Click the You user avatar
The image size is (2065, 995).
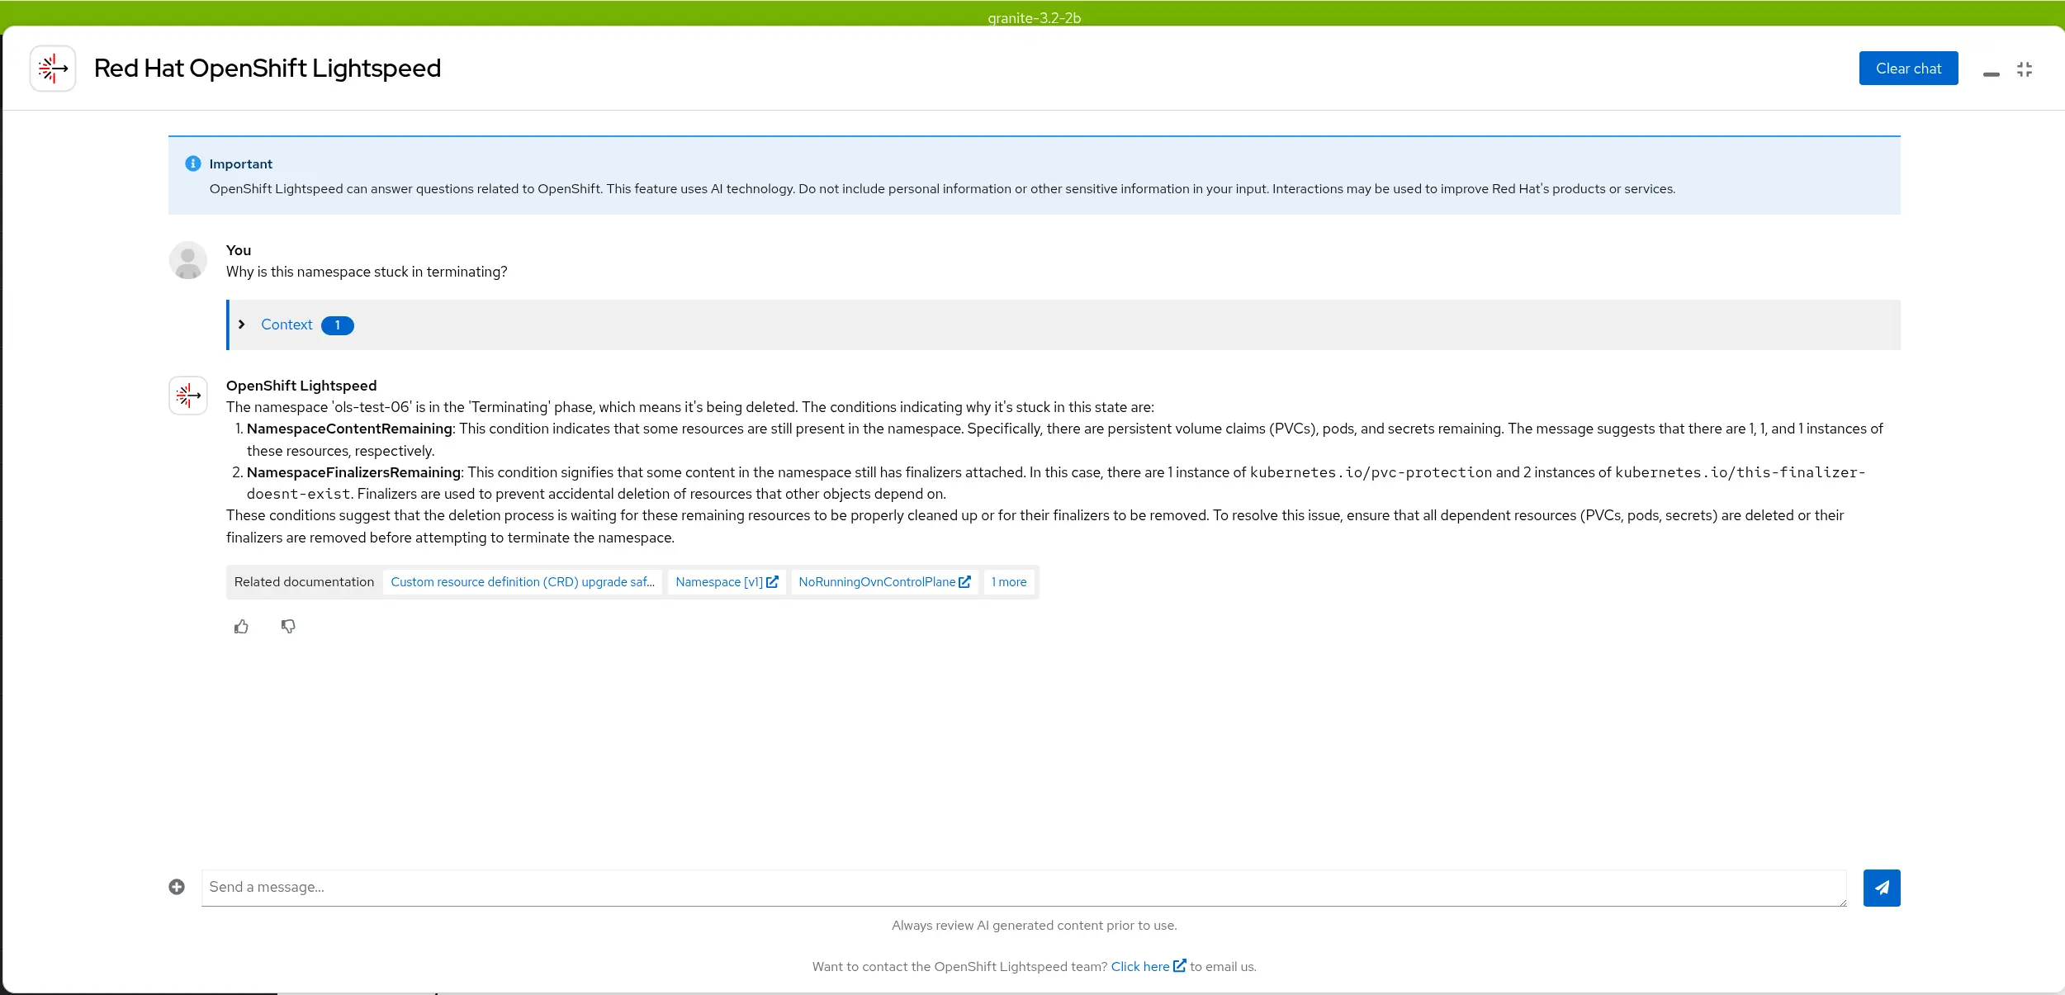pyautogui.click(x=188, y=261)
